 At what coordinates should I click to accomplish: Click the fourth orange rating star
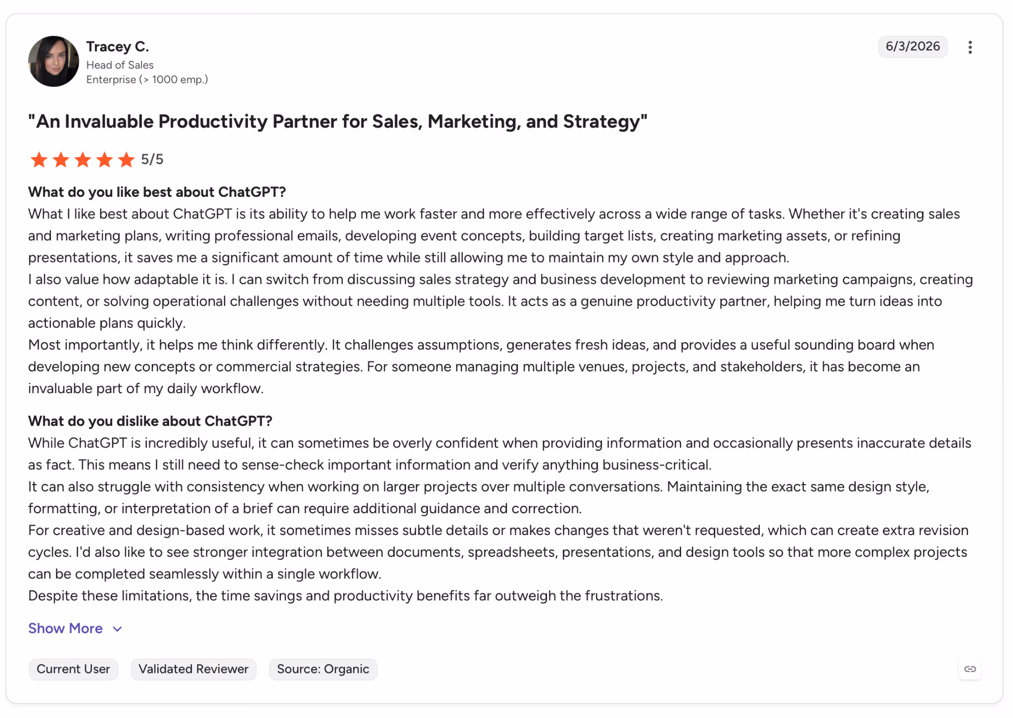(104, 160)
